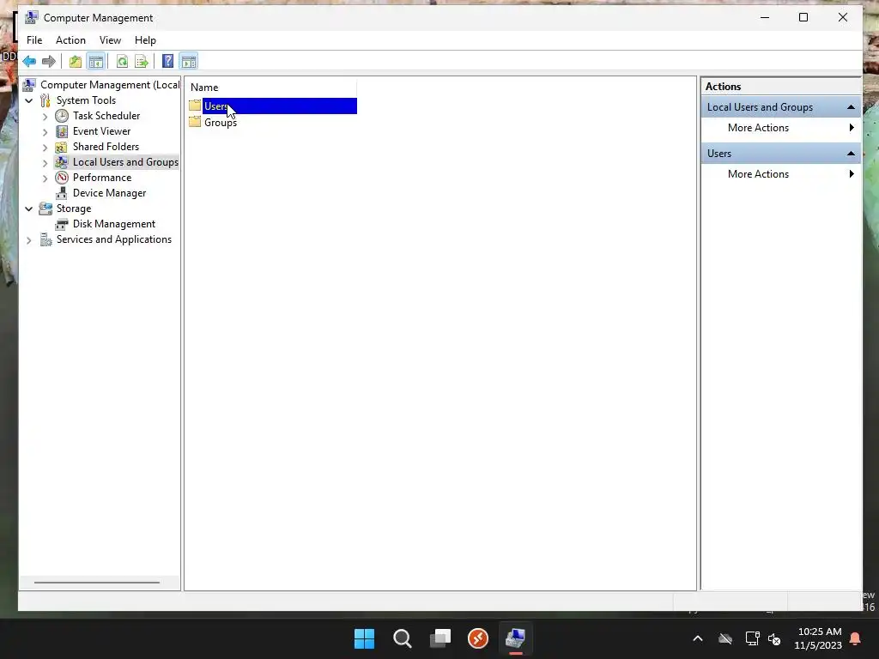
Task: Click Computer Management taskbar icon
Action: click(516, 638)
